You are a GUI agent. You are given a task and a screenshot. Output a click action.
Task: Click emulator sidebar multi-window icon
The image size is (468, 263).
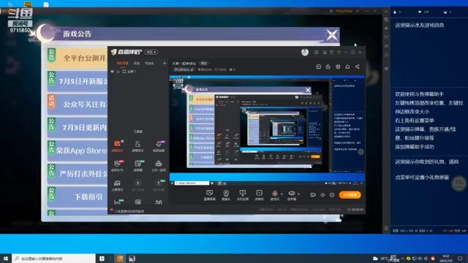386,20
